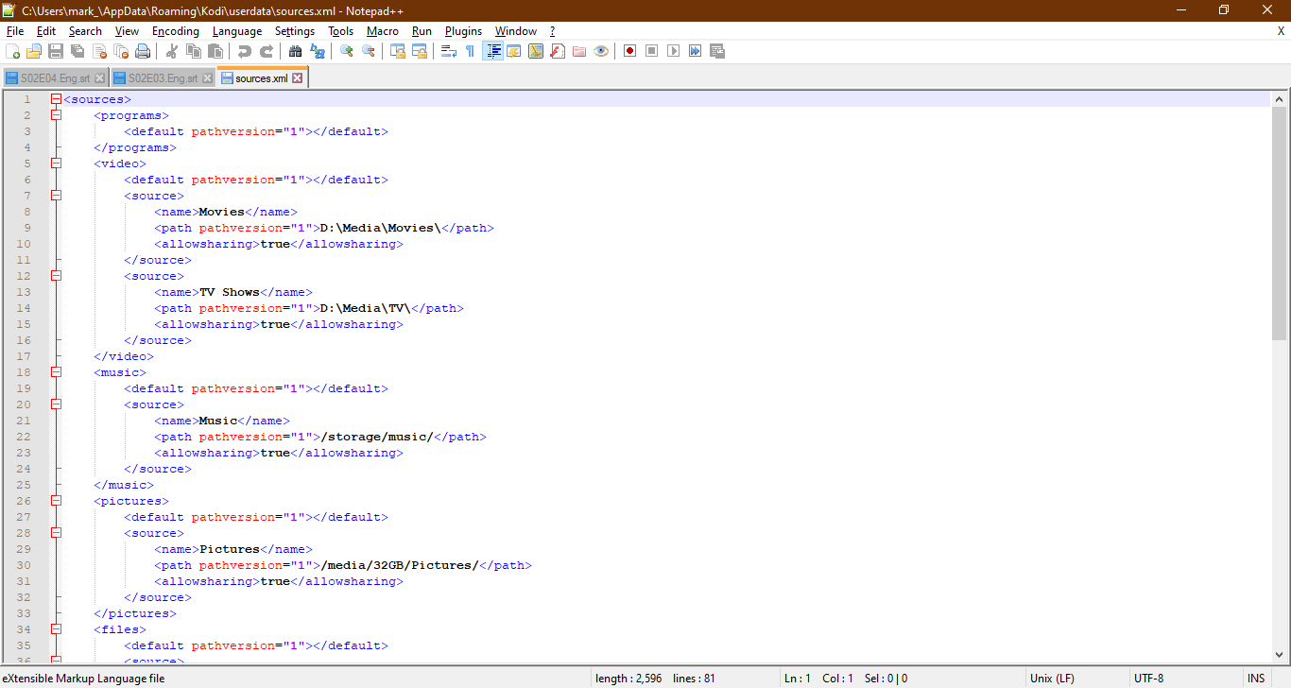Click the Undo arrow icon
1291x688 pixels.
point(245,51)
